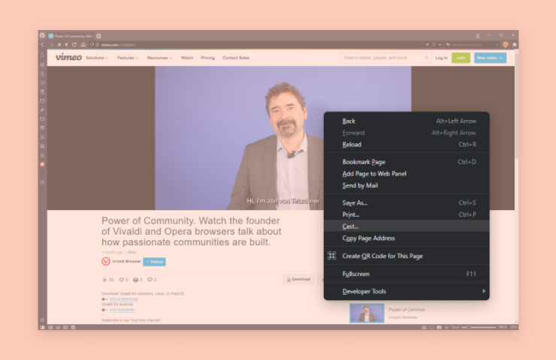Screen dimensions: 556x360
Task: Reload the page from the toolbar
Action: click(74, 44)
